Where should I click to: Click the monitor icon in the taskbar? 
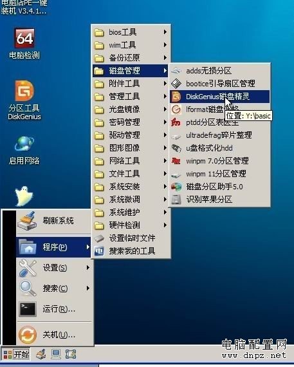[56, 354]
